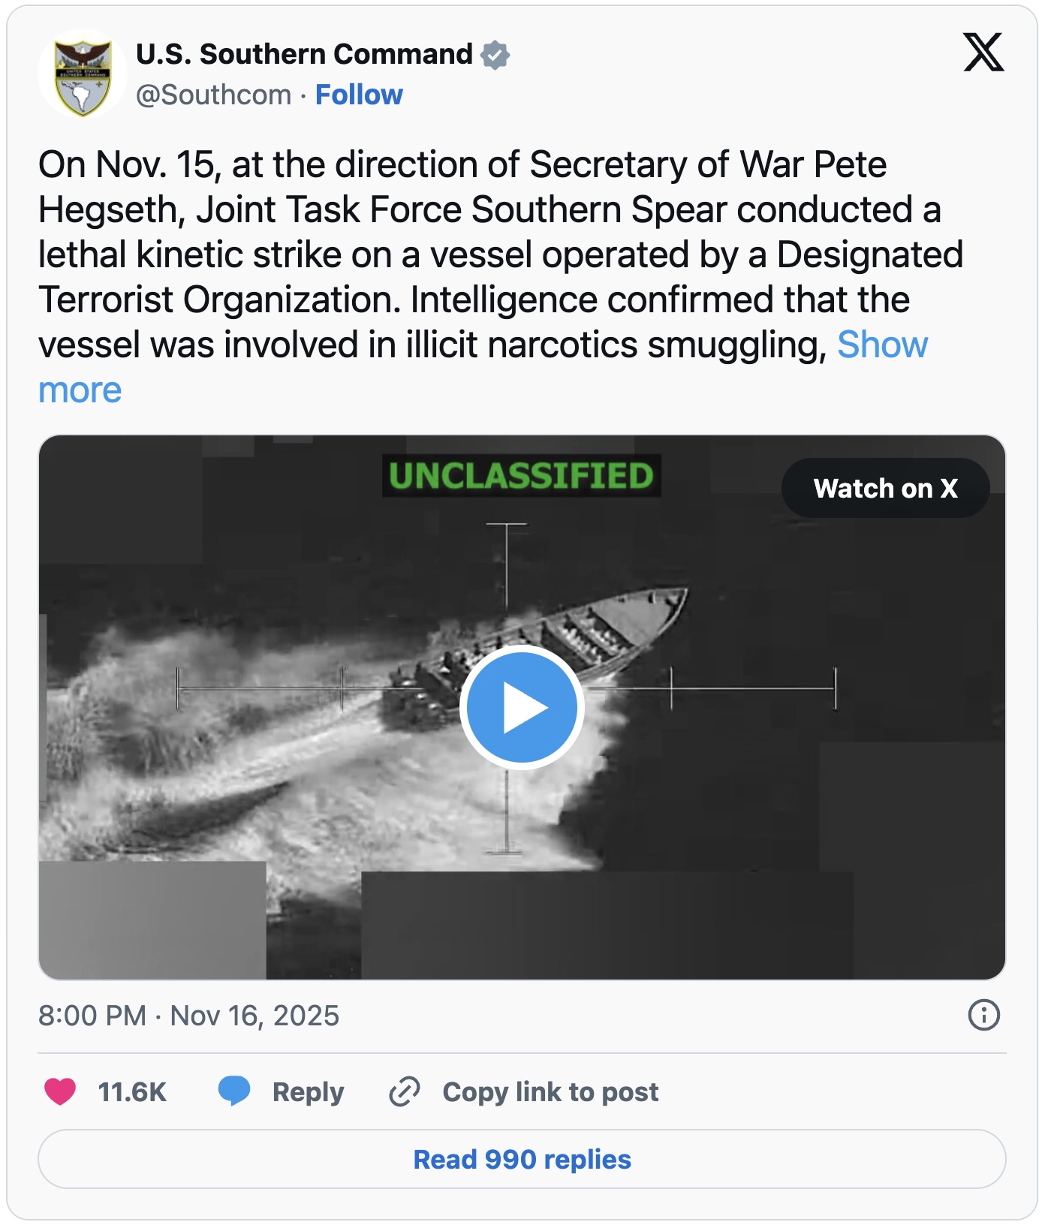The height and width of the screenshot is (1228, 1045).
Task: Click the 11.6K likes count
Action: click(132, 1092)
